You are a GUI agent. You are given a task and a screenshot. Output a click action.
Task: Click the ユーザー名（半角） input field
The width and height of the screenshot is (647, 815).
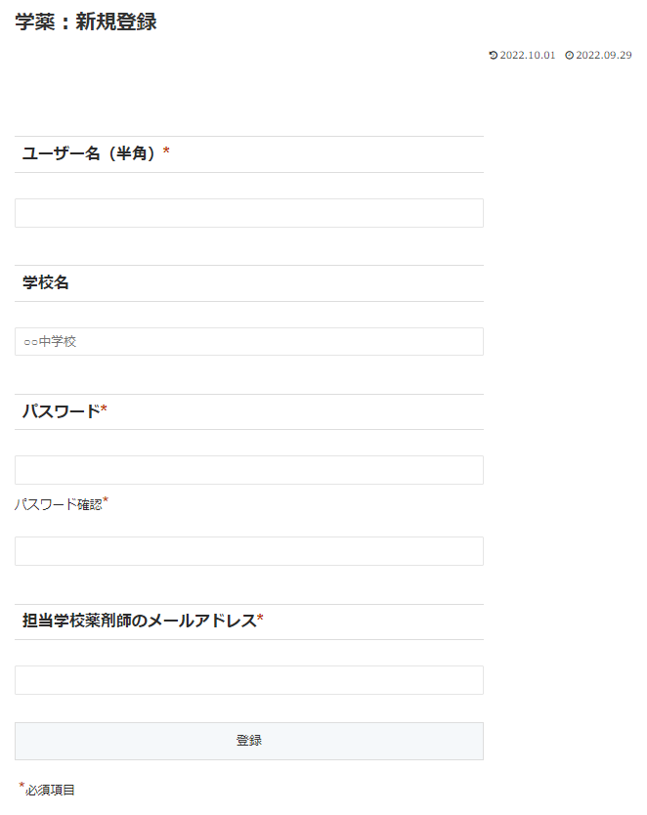coord(249,213)
